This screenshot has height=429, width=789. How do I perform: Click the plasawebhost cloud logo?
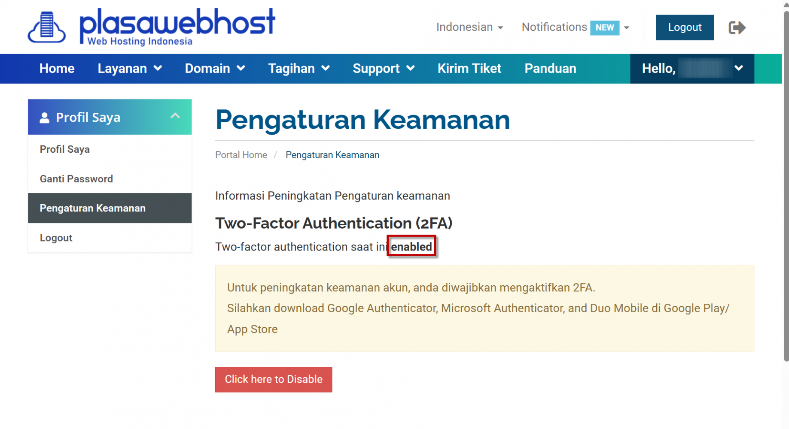point(47,27)
